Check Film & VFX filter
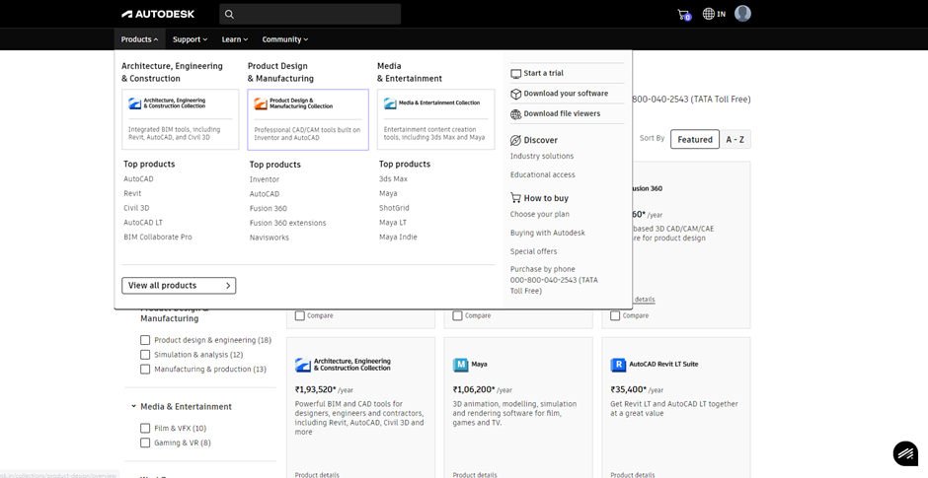Image resolution: width=928 pixels, height=478 pixels. pyautogui.click(x=145, y=428)
